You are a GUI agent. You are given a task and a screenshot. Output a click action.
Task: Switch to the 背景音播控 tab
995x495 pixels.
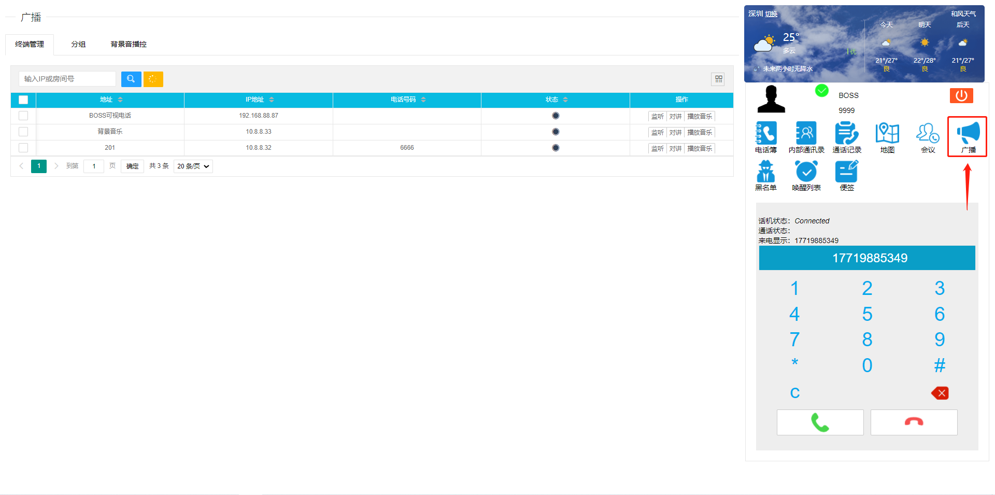(128, 45)
